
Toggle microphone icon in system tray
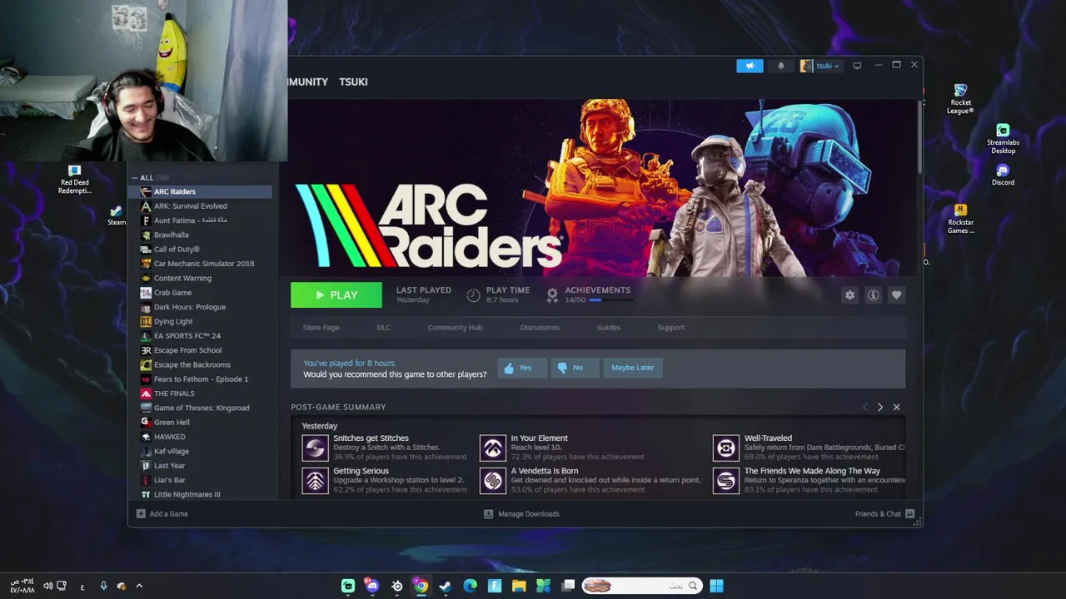point(103,586)
